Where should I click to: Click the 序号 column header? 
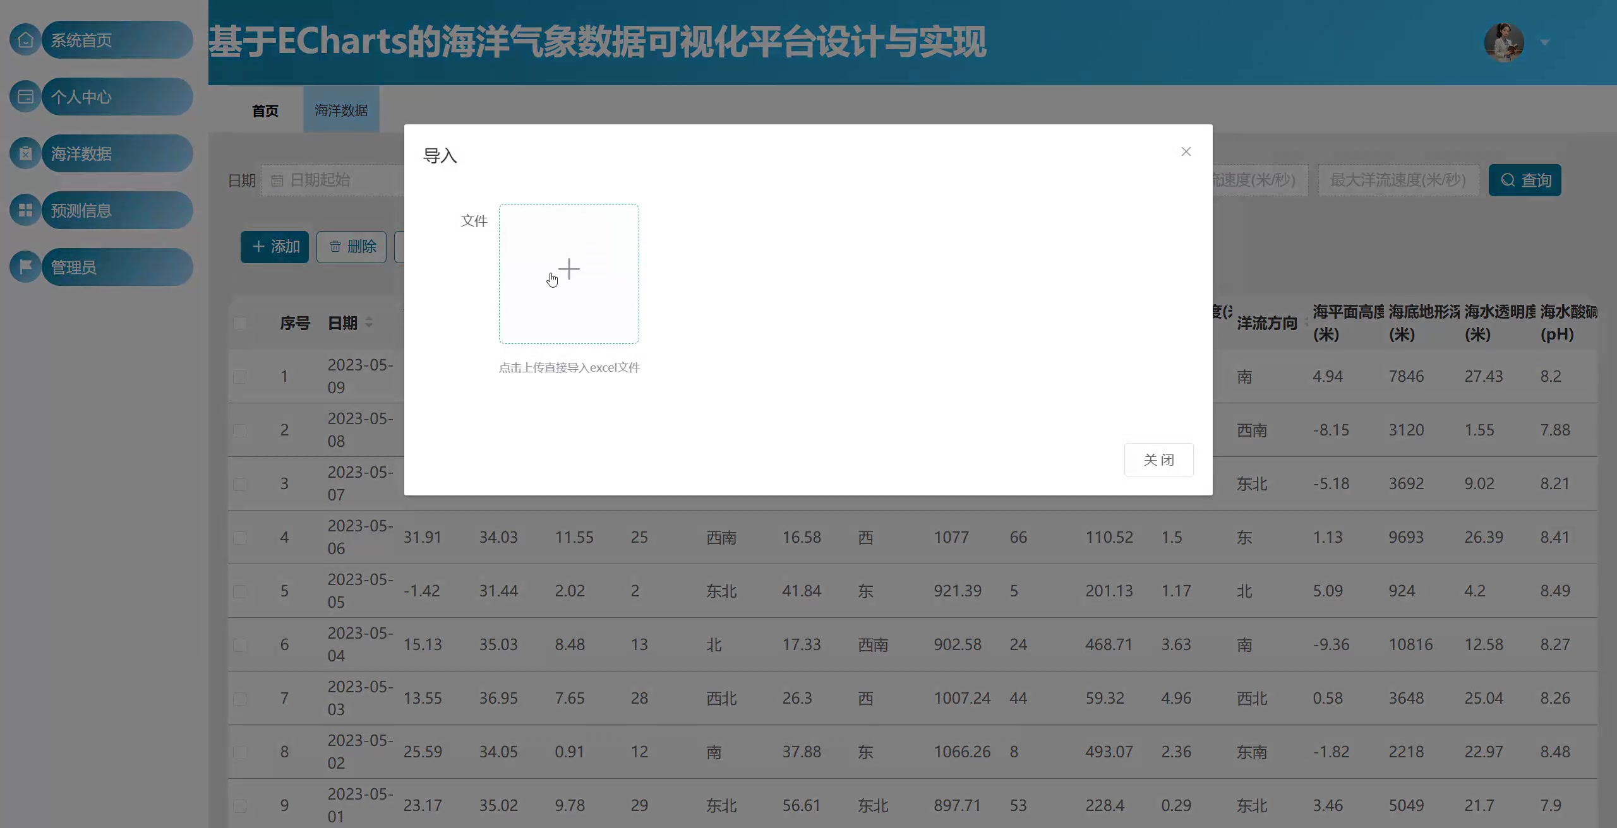point(295,323)
